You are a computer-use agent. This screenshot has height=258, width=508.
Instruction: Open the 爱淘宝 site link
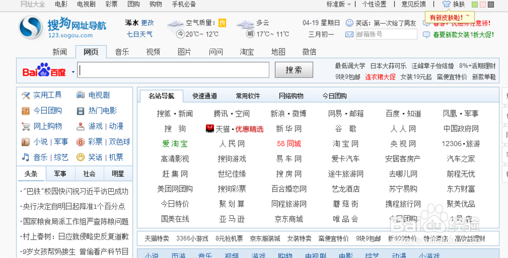[x=175, y=144]
